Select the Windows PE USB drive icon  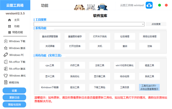(6, 55)
